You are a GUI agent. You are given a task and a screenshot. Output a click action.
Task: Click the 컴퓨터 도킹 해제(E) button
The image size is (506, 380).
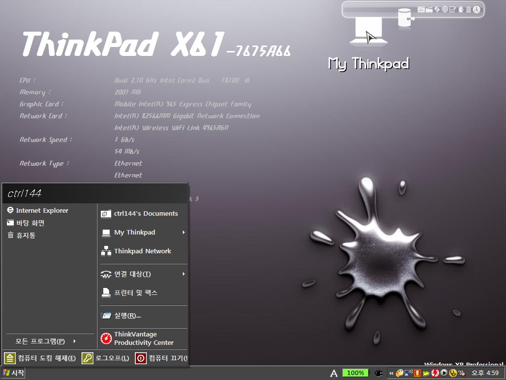pos(40,358)
